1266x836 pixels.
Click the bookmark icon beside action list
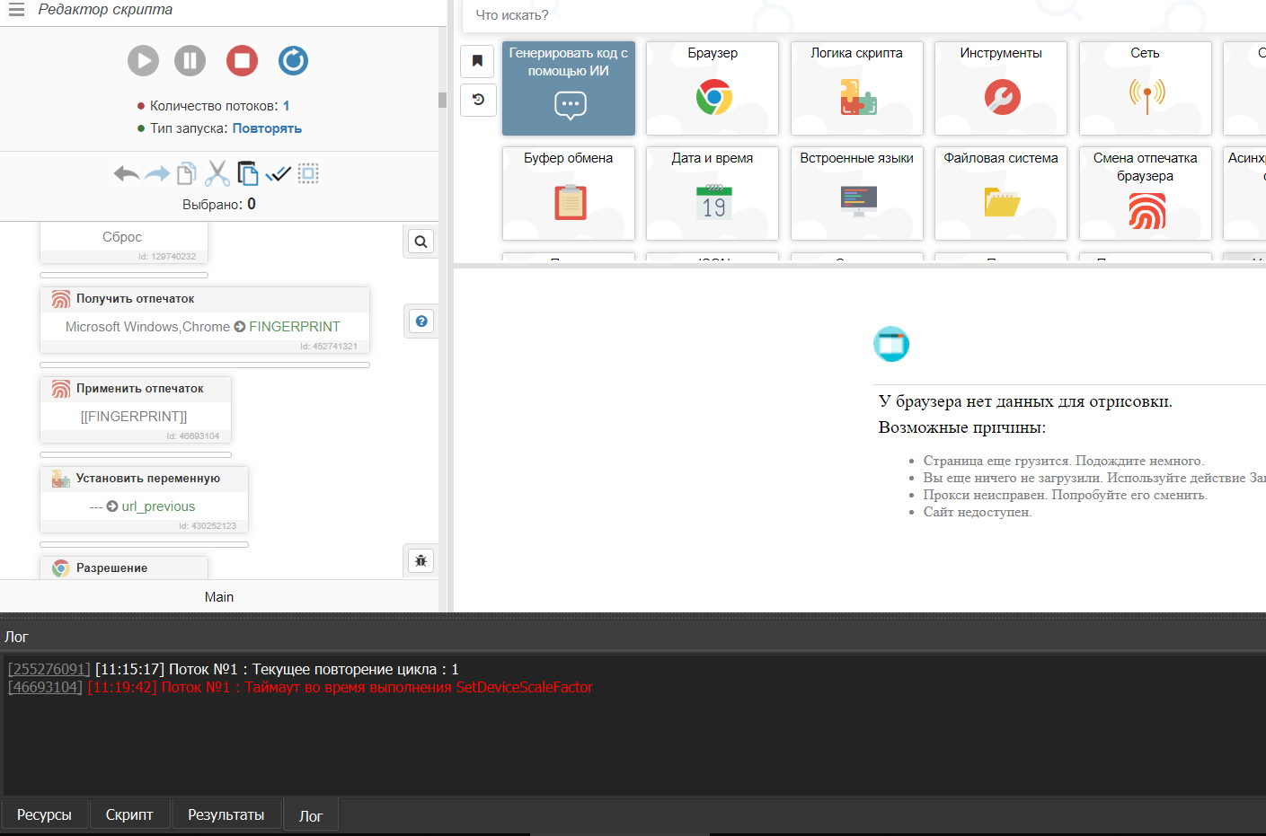(x=478, y=61)
